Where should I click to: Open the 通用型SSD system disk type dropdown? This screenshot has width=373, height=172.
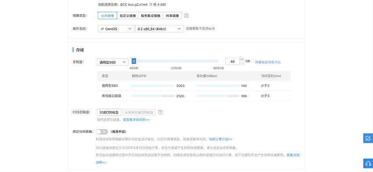[x=113, y=62]
